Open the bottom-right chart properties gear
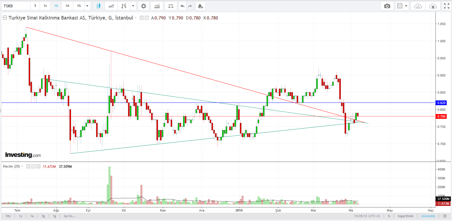The image size is (452, 221). point(445,216)
